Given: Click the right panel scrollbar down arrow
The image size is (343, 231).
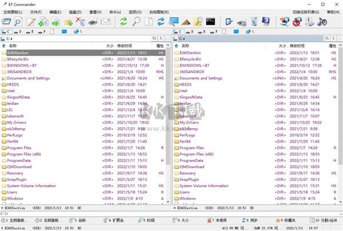Looking at the screenshot, I should point(341,202).
